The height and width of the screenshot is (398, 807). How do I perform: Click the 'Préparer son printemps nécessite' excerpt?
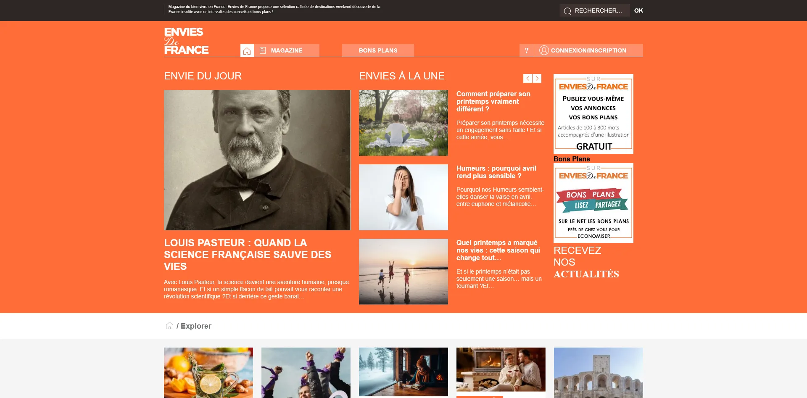pos(500,130)
